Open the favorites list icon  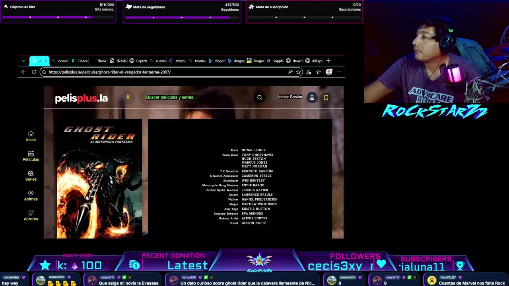point(319,72)
